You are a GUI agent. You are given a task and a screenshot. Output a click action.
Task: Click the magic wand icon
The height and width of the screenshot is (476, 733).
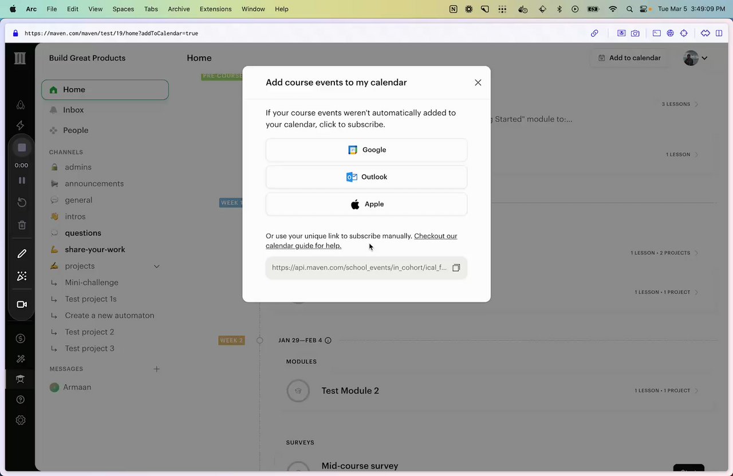[21, 359]
